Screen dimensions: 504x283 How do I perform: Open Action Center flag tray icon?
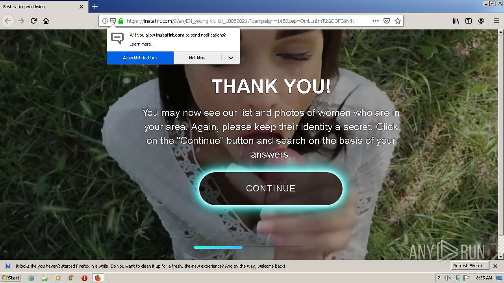(x=467, y=278)
